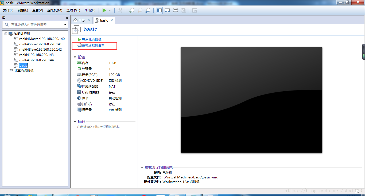The width and height of the screenshot is (365, 196).
Task: Select rhel64Slave192.168.220.142 VM
Action: 40,50
